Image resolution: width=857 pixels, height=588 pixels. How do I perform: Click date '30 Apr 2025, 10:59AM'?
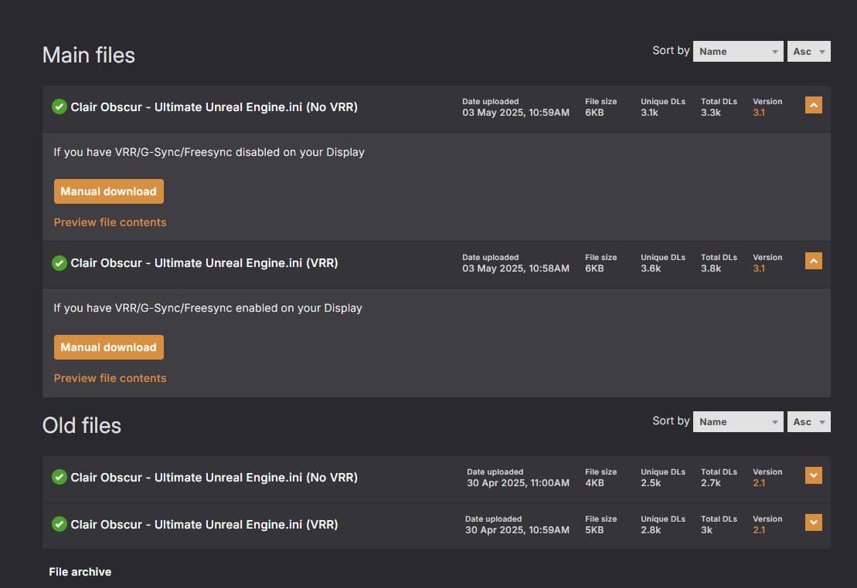tap(517, 530)
